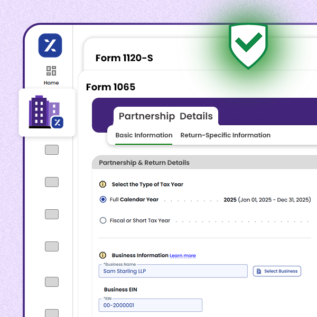Screen dimensions: 317x317
Task: Click the info icon beside Business Information
Action: click(x=103, y=255)
